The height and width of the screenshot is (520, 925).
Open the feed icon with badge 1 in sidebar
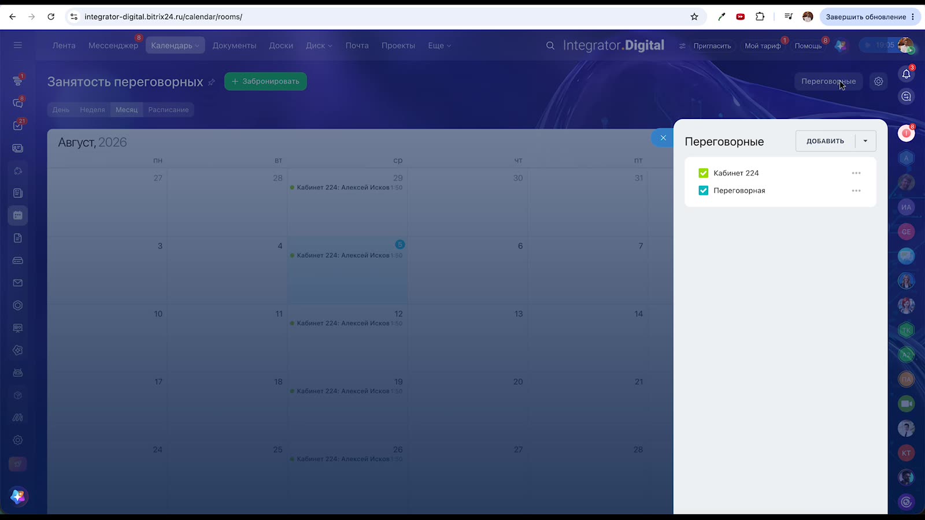pyautogui.click(x=18, y=81)
